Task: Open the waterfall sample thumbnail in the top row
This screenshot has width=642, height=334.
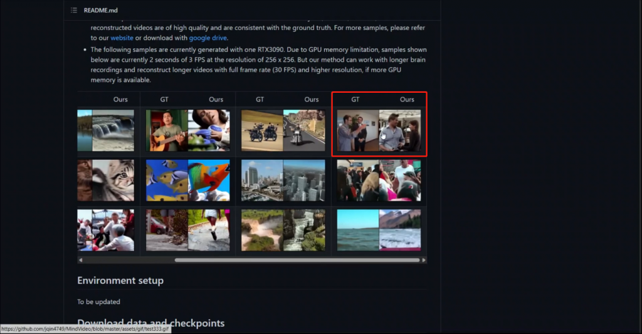Action: 105,130
